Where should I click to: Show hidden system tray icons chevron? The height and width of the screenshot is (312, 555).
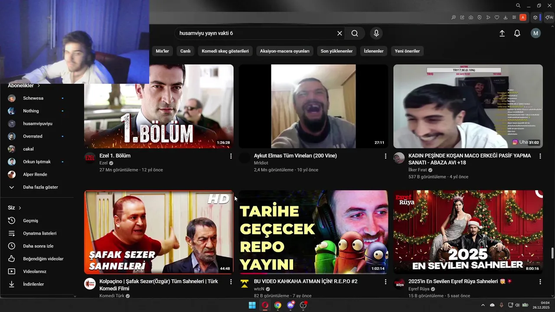[483, 305]
